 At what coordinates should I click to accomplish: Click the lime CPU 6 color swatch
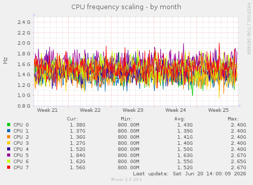coord(9,161)
